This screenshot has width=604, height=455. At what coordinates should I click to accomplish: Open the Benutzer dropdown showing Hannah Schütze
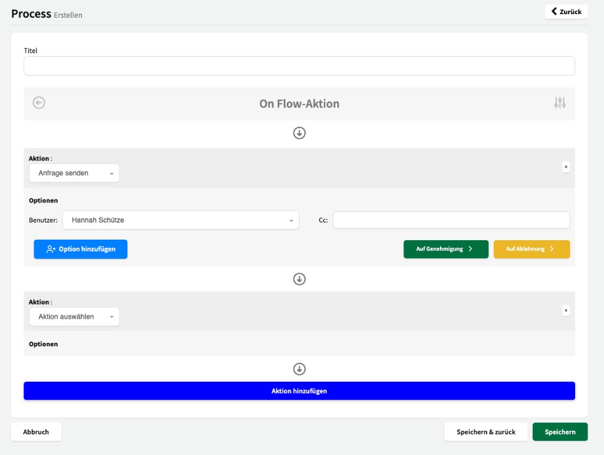[x=181, y=219]
